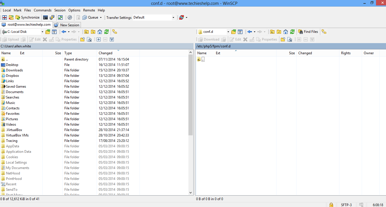Sort local files by Type column
386x207 pixels.
click(80, 53)
